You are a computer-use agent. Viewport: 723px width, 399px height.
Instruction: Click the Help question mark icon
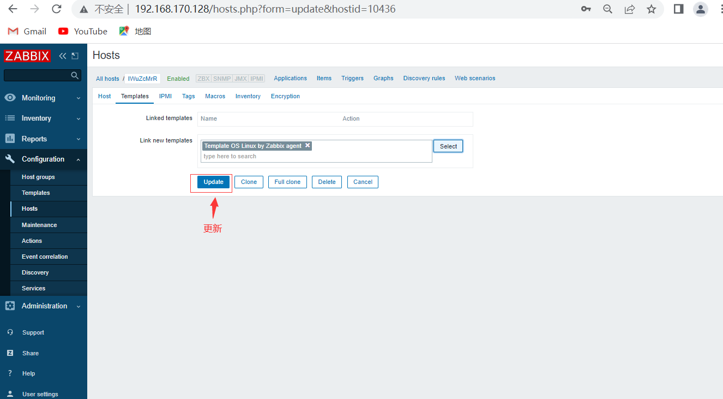[10, 373]
